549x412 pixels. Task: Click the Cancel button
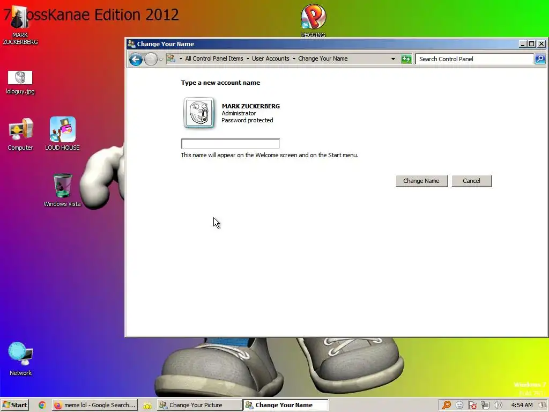click(471, 181)
